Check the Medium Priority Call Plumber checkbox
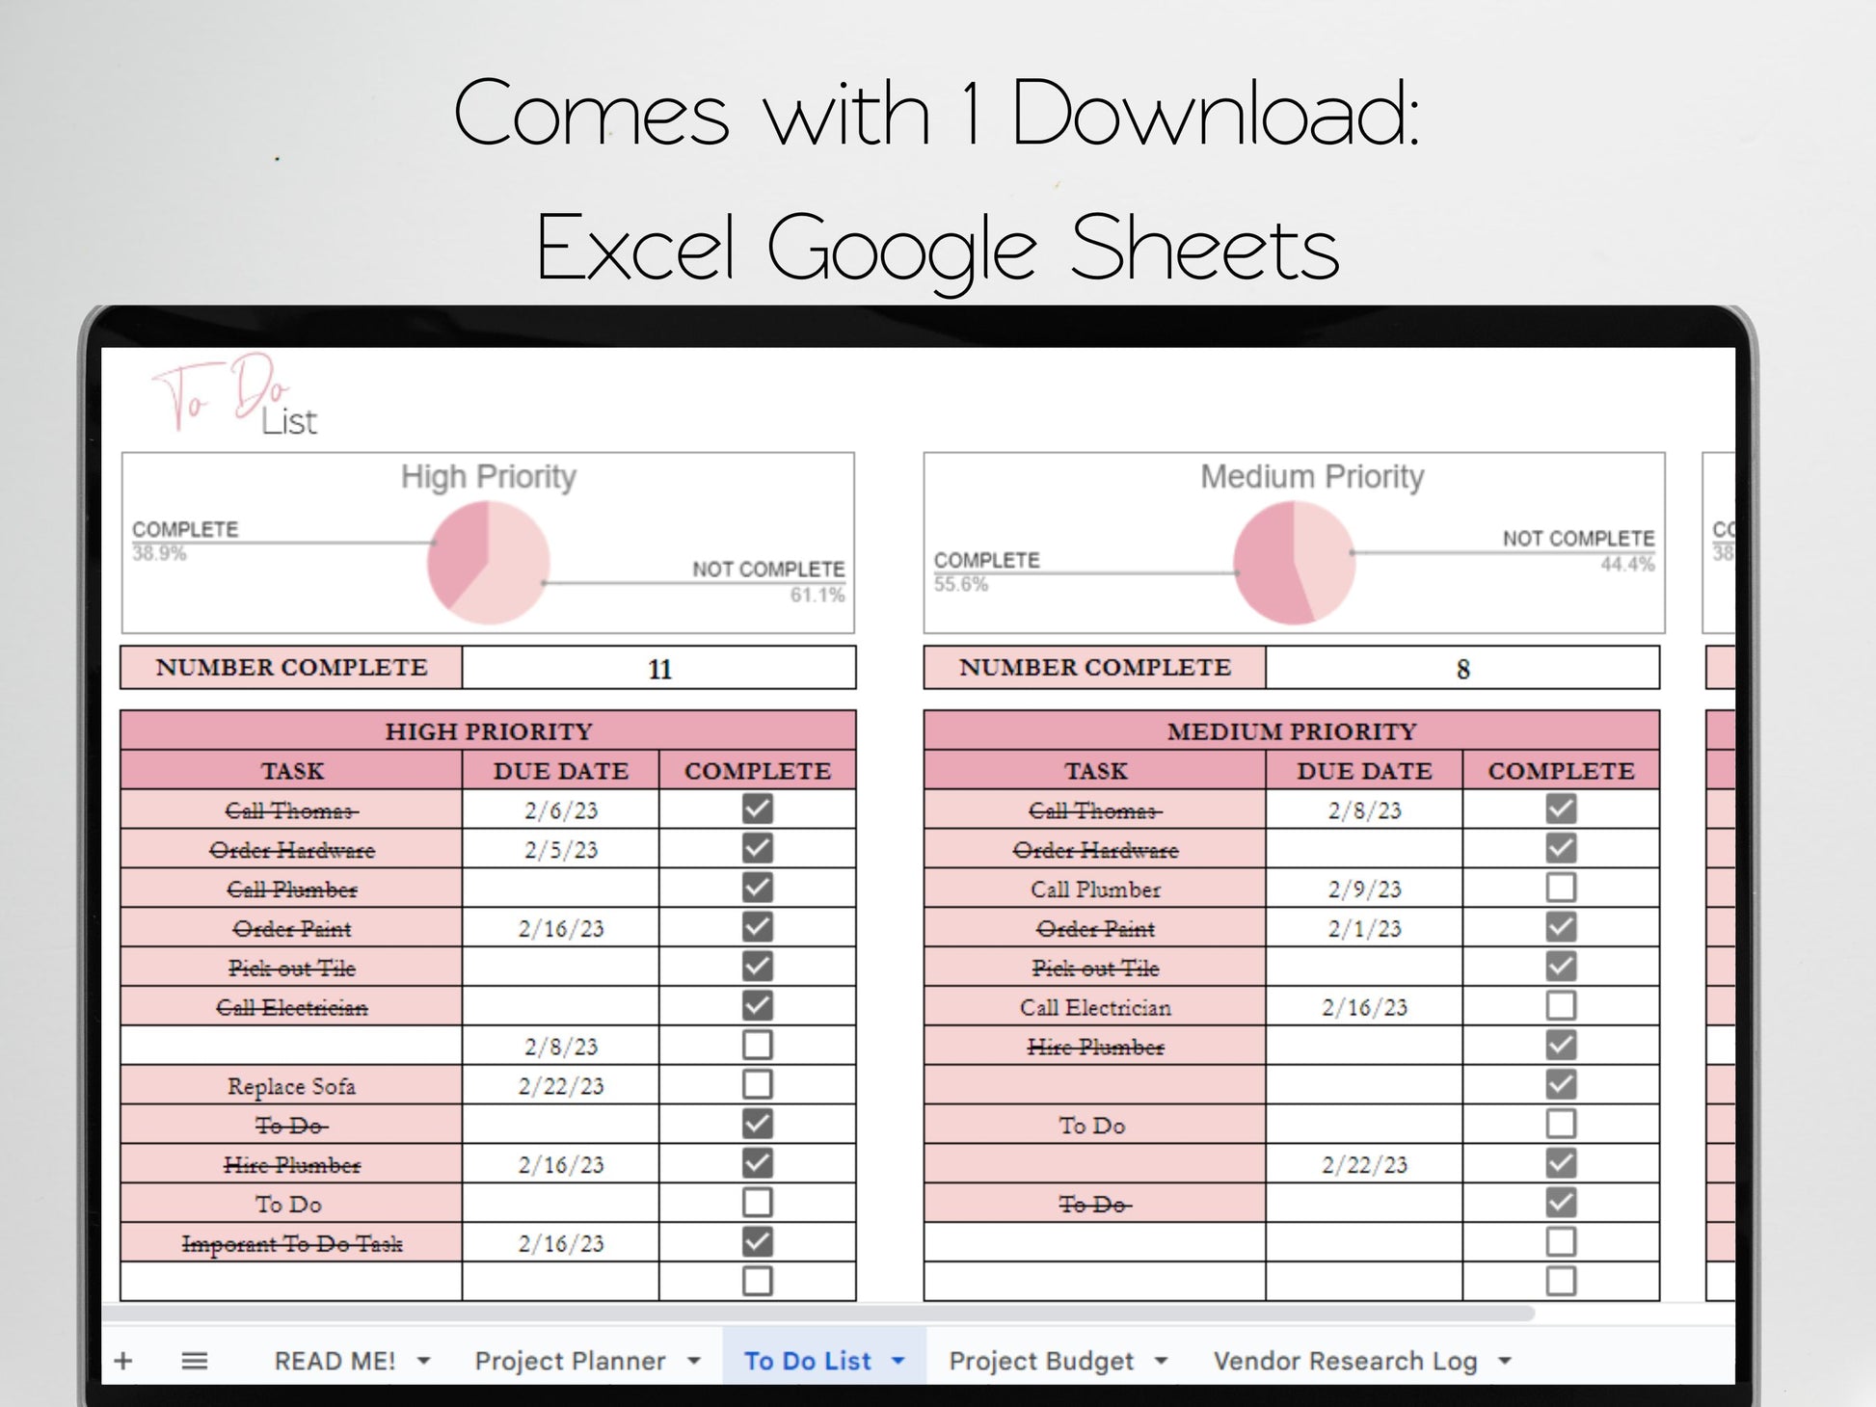 point(1560,888)
